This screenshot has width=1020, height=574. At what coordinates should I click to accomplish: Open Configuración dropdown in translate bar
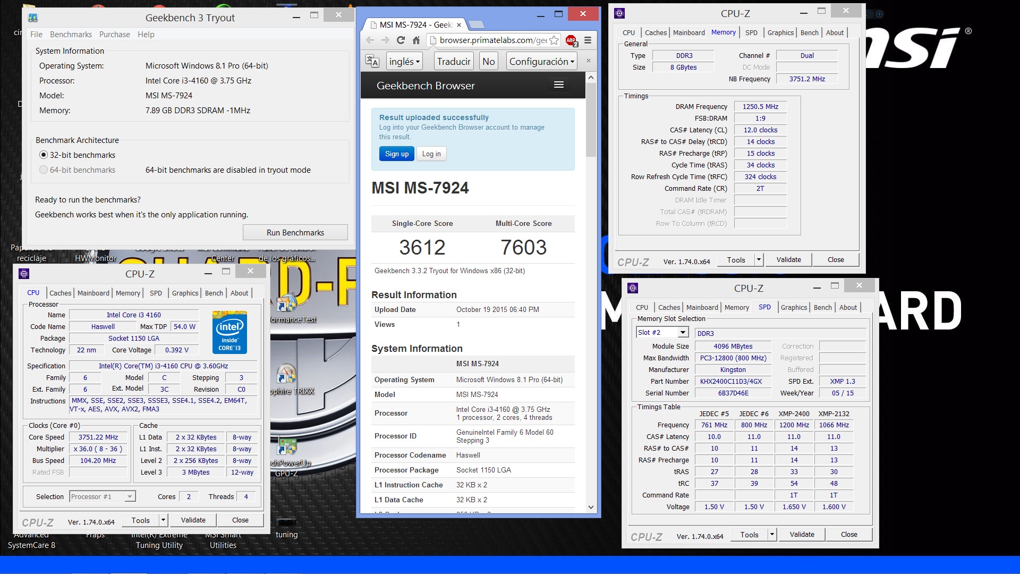tap(541, 61)
